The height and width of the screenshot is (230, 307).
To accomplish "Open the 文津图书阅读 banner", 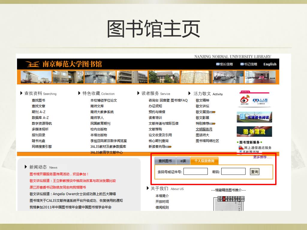I will pyautogui.click(x=254, y=117).
